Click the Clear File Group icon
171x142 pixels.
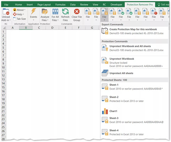77,11
